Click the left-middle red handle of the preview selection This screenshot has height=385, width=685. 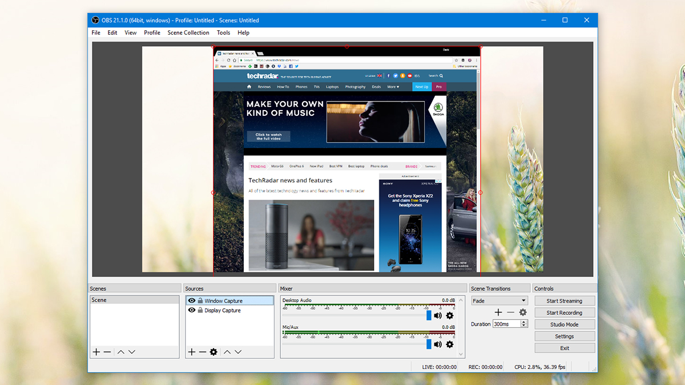pos(213,192)
